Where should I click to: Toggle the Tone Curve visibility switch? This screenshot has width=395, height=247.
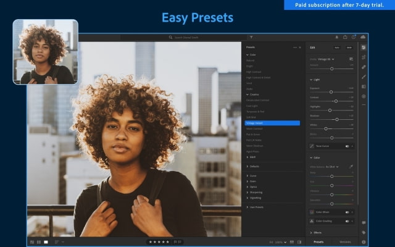pos(348,146)
